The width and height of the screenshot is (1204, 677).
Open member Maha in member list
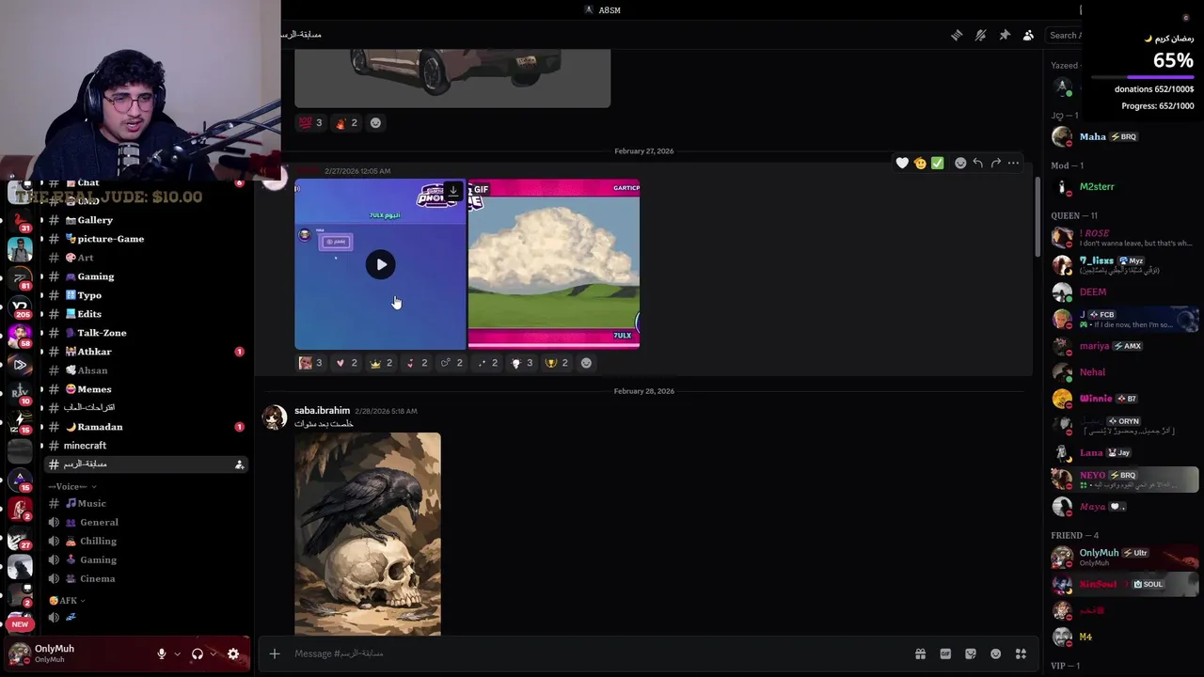[1123, 136]
